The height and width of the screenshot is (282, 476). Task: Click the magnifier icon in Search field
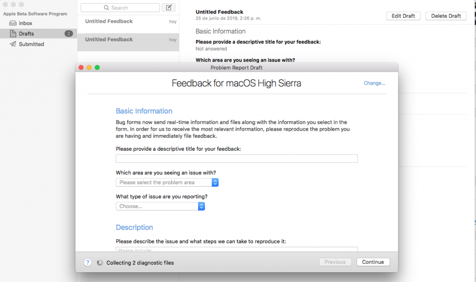click(106, 7)
